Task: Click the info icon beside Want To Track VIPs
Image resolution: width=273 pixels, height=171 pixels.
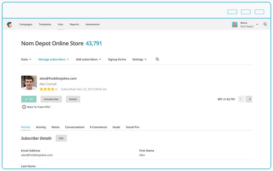Action: coord(24,107)
